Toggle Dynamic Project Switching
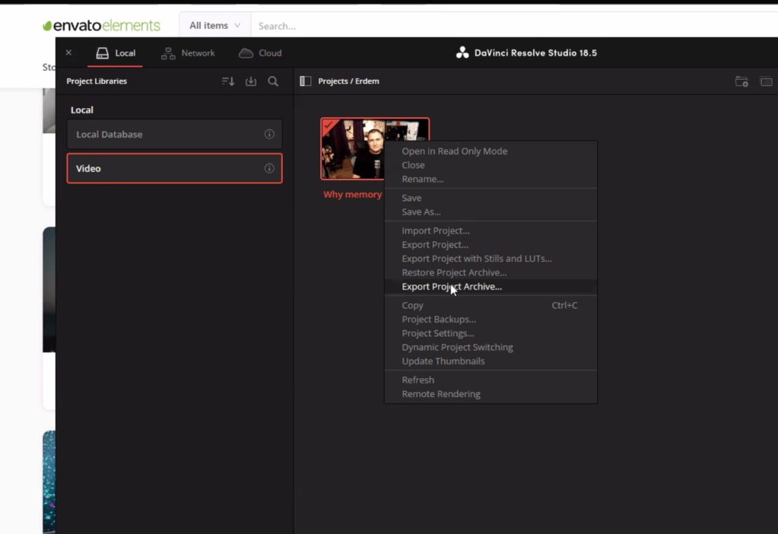Screen dimensions: 778x534 (491, 347)
